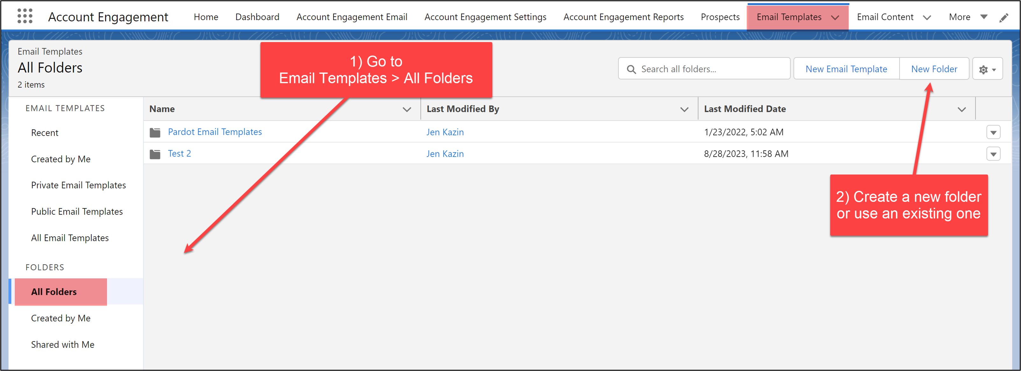Image resolution: width=1021 pixels, height=371 pixels.
Task: Click the pencil edit navigation icon
Action: coord(1003,17)
